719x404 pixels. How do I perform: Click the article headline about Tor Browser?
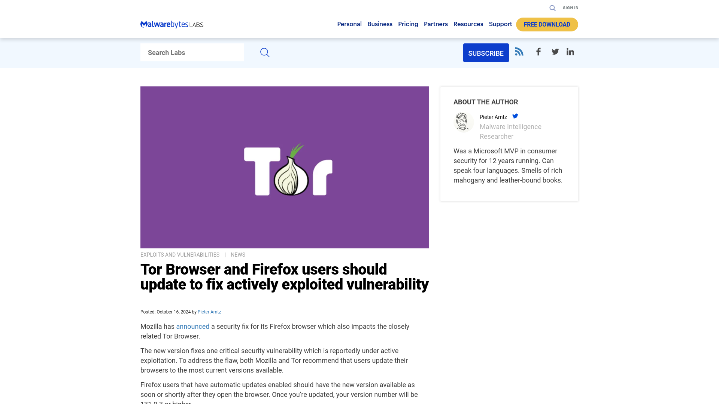(284, 277)
